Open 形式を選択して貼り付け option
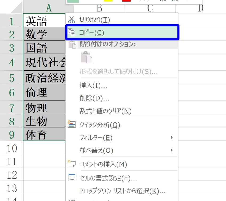The height and width of the screenshot is (201, 226). click(x=118, y=71)
